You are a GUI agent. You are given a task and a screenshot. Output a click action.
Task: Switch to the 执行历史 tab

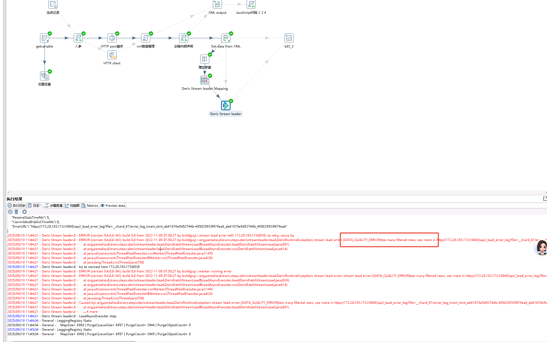pos(17,206)
